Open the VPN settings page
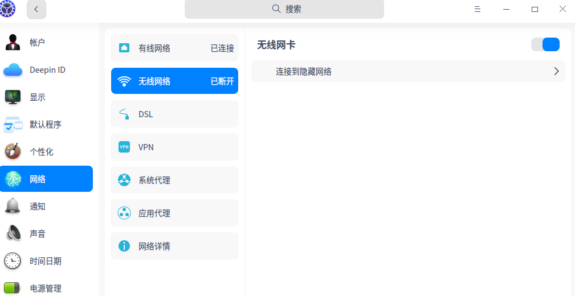The image size is (575, 296). (174, 147)
